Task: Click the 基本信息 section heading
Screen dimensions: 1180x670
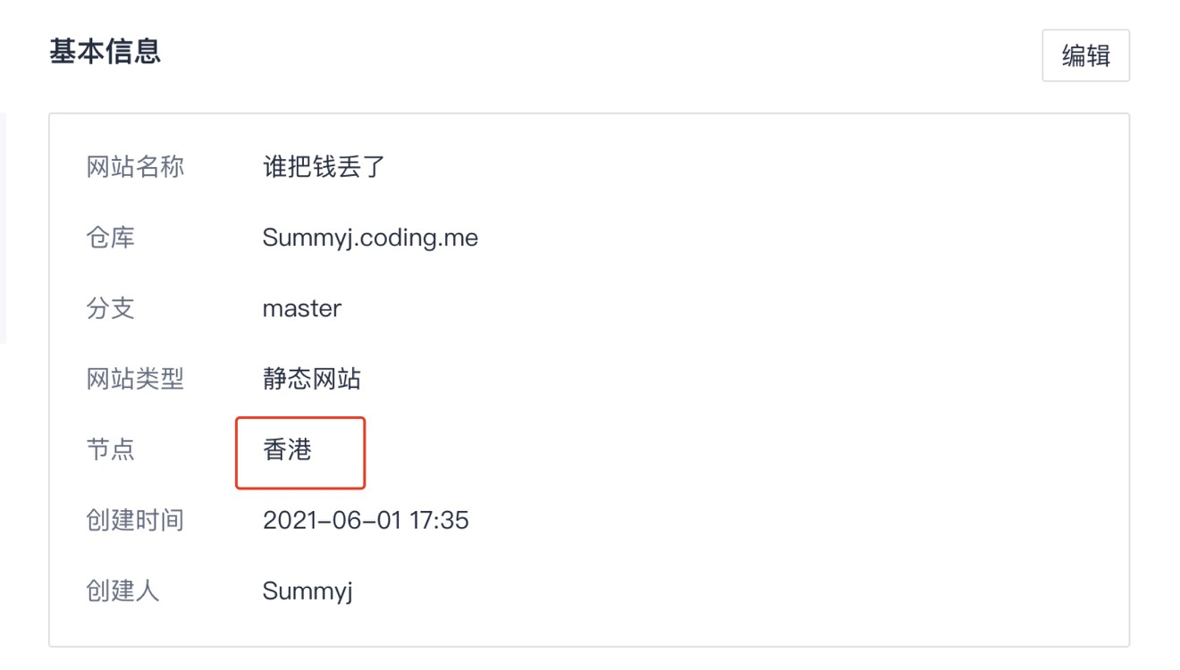Action: click(x=105, y=52)
